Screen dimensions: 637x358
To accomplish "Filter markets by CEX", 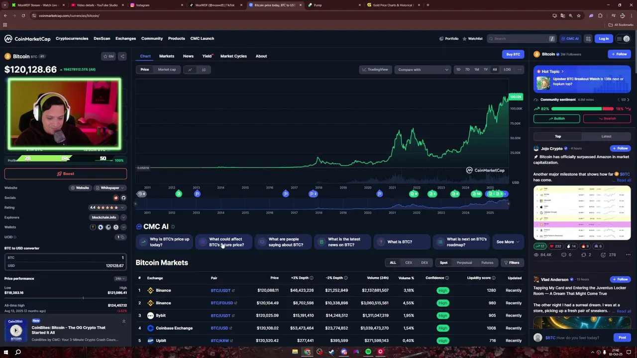I will [x=409, y=263].
